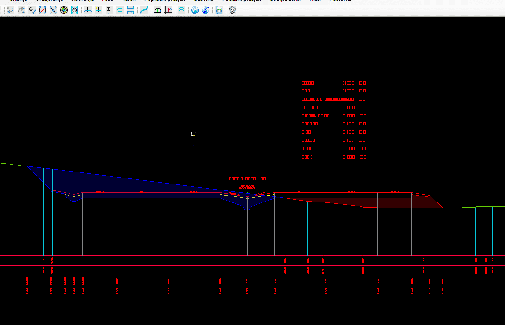The height and width of the screenshot is (325, 505).
Task: Click the redo arrow icon
Action: pos(21,10)
